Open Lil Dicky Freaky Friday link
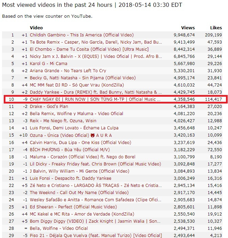The width and height of the screenshot is (228, 238). point(95,164)
